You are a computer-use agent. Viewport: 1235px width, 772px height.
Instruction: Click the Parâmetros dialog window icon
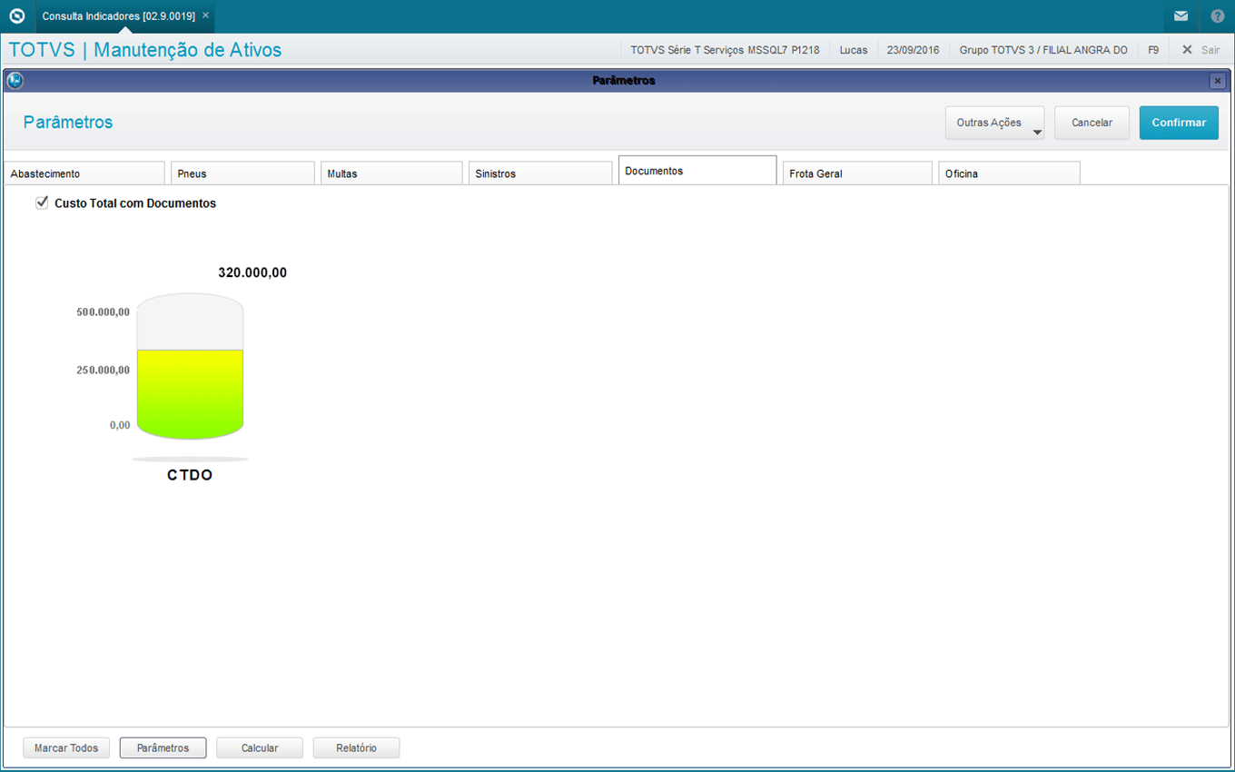(x=15, y=81)
